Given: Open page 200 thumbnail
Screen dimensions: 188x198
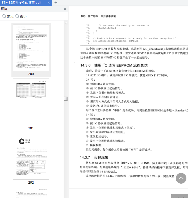Looking at the screenshot, I should [x=31, y=48].
